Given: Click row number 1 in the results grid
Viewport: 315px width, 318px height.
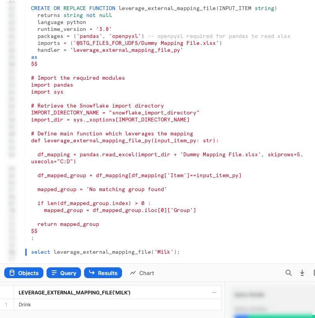Looking at the screenshot, I should (x=7, y=304).
